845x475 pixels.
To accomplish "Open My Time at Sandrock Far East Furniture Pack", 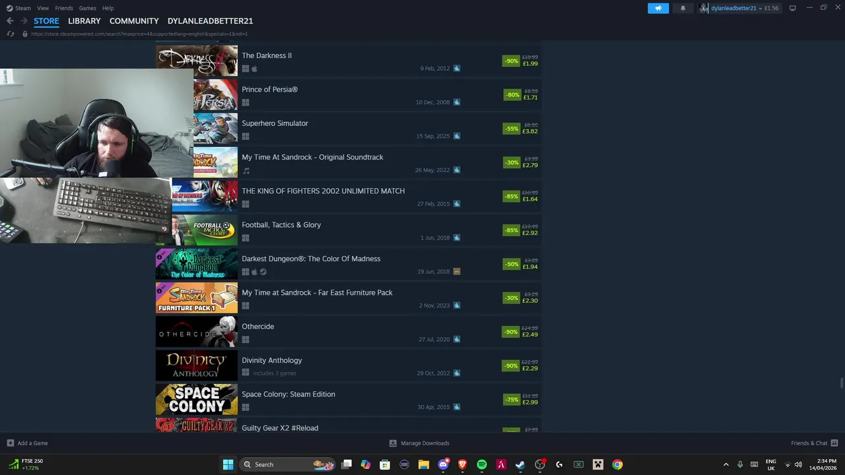I will point(349,298).
